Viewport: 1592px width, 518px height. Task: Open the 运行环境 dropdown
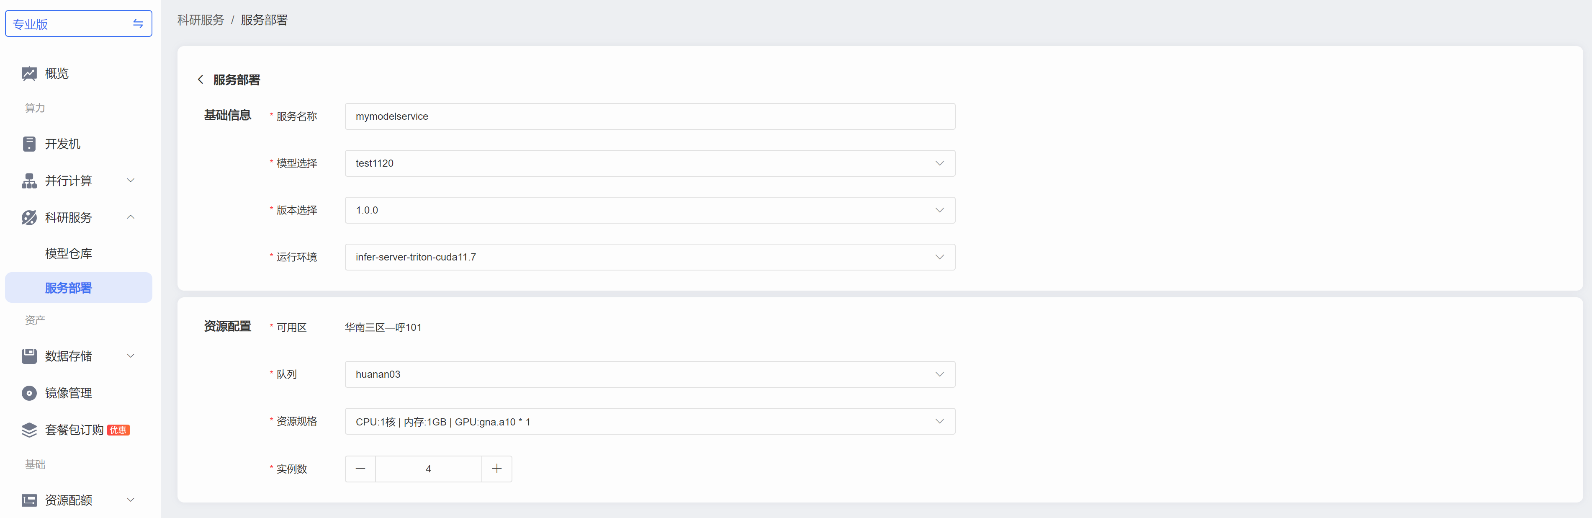tap(650, 257)
